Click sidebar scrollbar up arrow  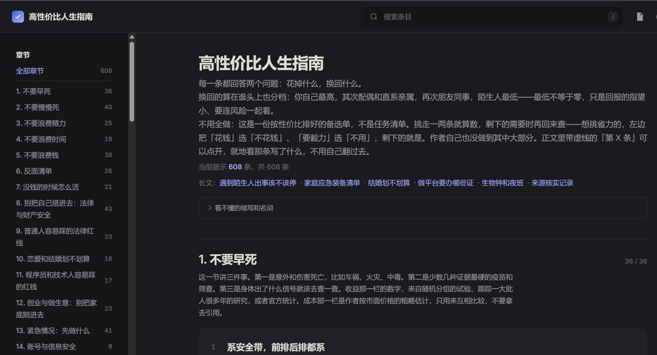click(132, 37)
